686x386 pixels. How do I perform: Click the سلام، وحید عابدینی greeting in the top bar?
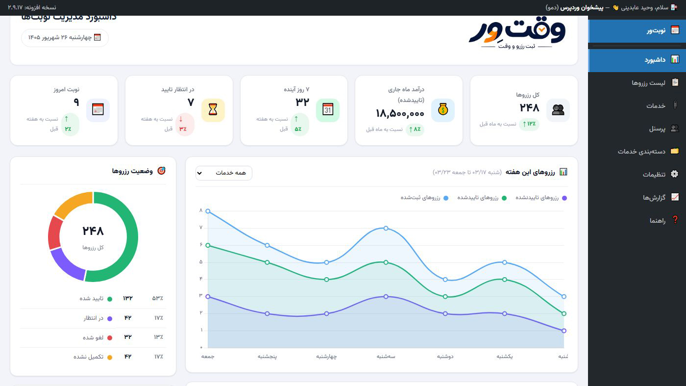644,7
